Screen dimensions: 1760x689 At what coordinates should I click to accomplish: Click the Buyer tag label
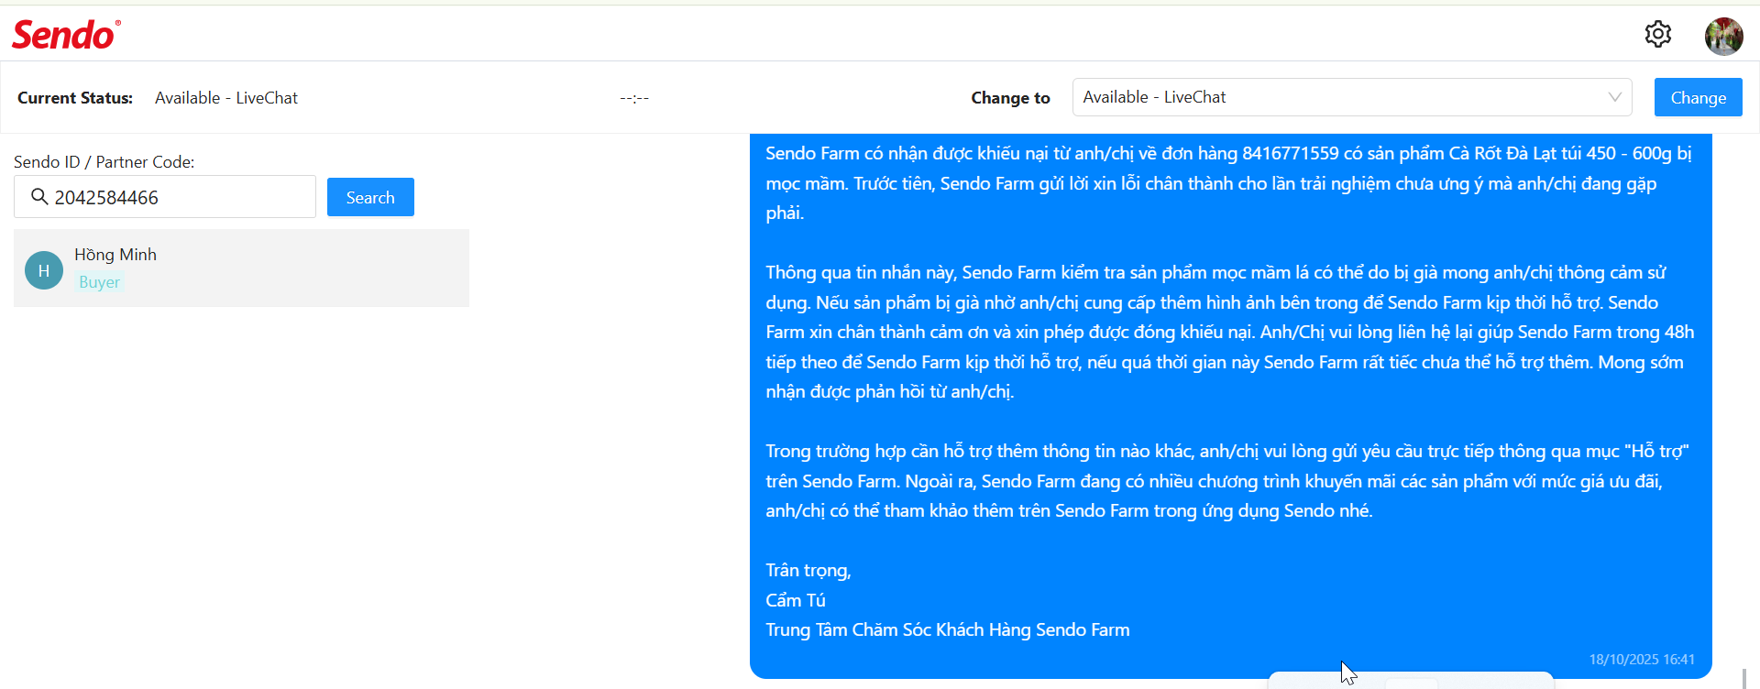point(99,282)
